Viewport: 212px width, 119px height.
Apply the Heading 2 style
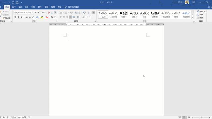(x=134, y=15)
